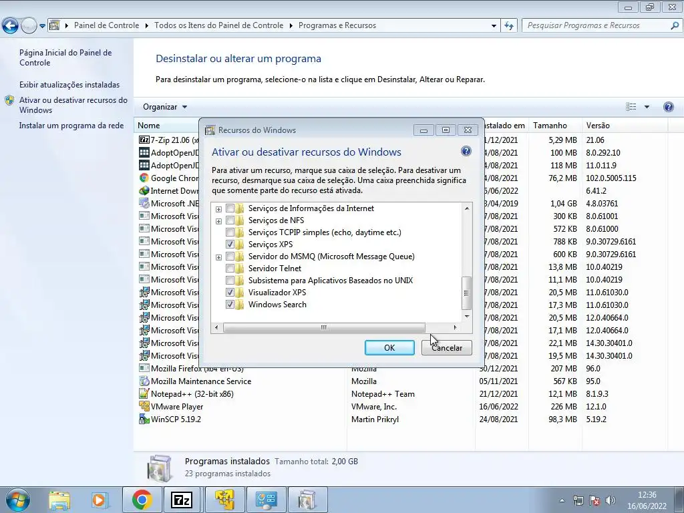Click the Notepad++ program icon
This screenshot has height=513, width=684.
144,393
